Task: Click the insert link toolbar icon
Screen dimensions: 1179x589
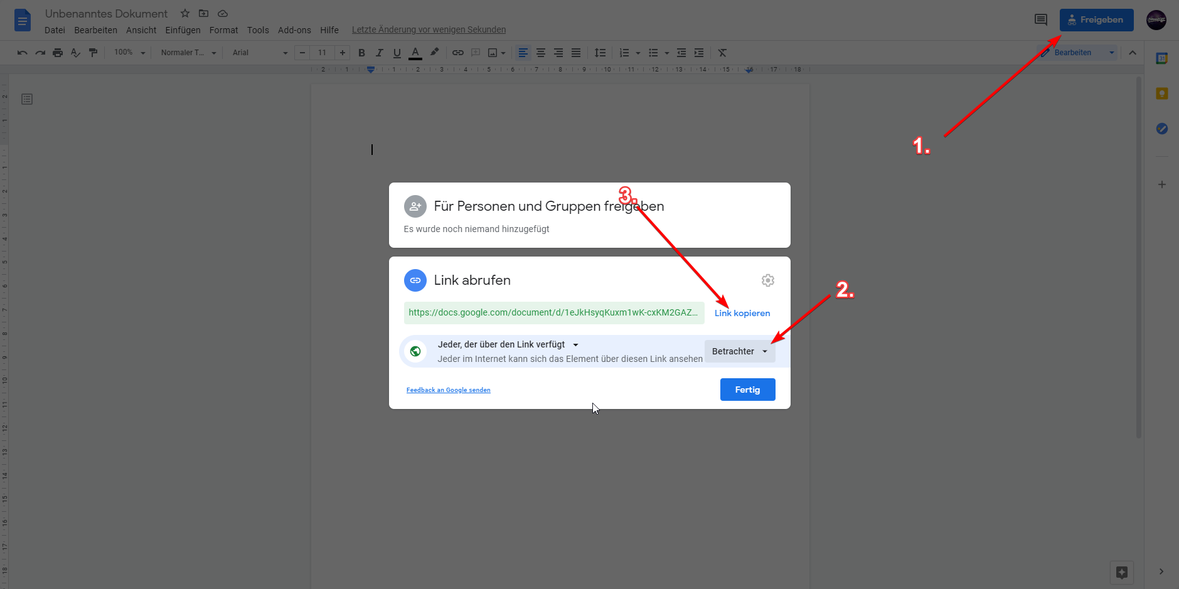Action: pyautogui.click(x=458, y=53)
